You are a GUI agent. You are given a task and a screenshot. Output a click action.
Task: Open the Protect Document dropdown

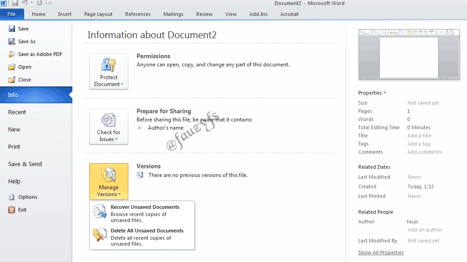(x=109, y=71)
